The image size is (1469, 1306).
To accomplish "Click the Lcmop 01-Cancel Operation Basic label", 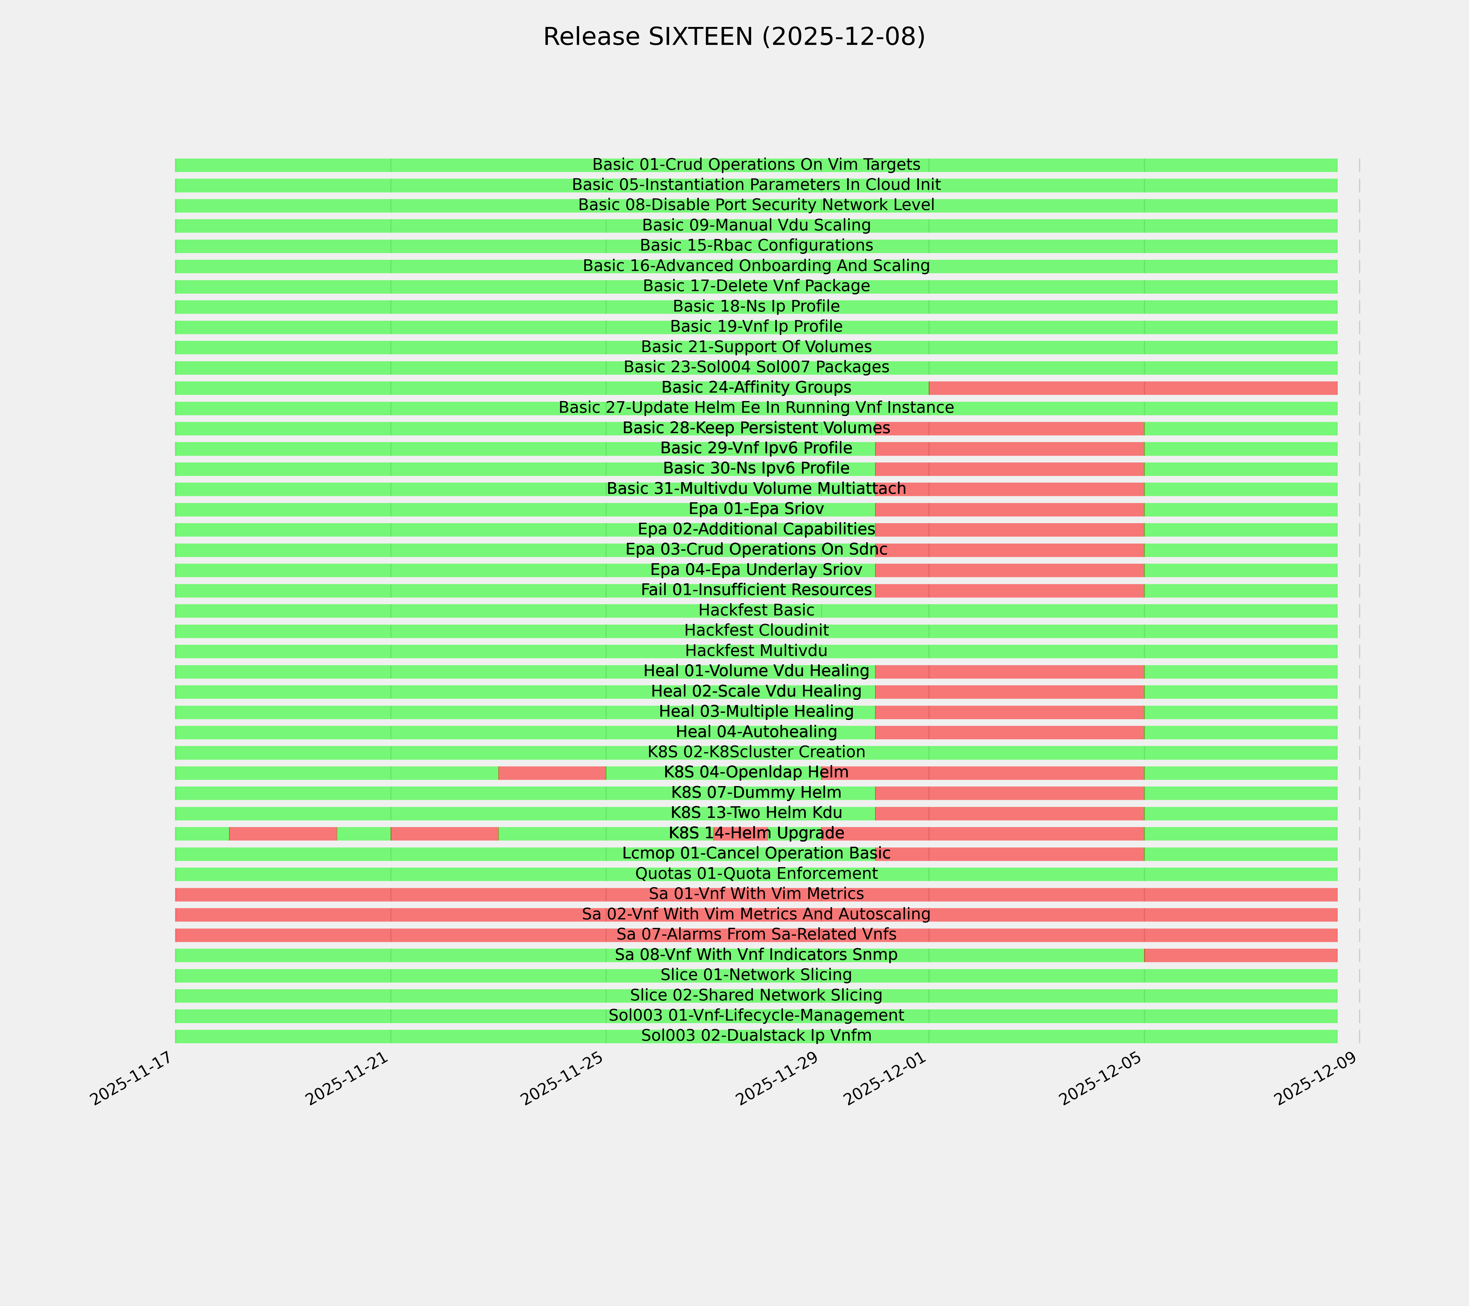I will (x=756, y=854).
